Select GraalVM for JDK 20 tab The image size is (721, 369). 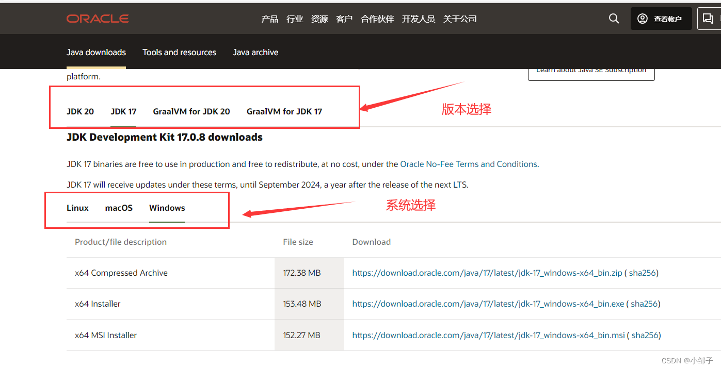[x=191, y=111]
